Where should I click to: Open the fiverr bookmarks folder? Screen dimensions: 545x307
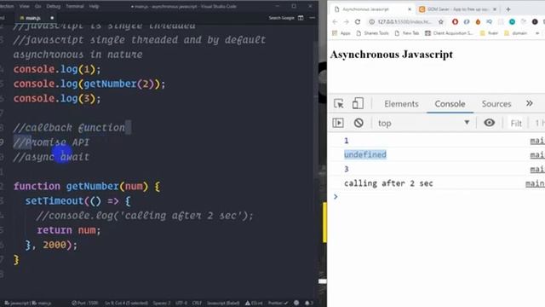489,33
